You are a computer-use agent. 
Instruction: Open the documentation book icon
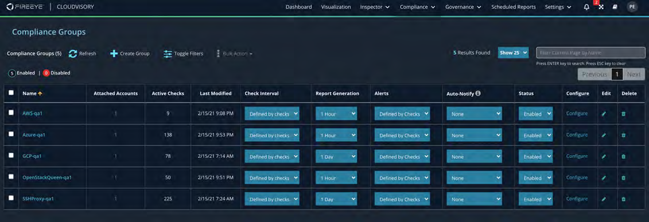615,7
